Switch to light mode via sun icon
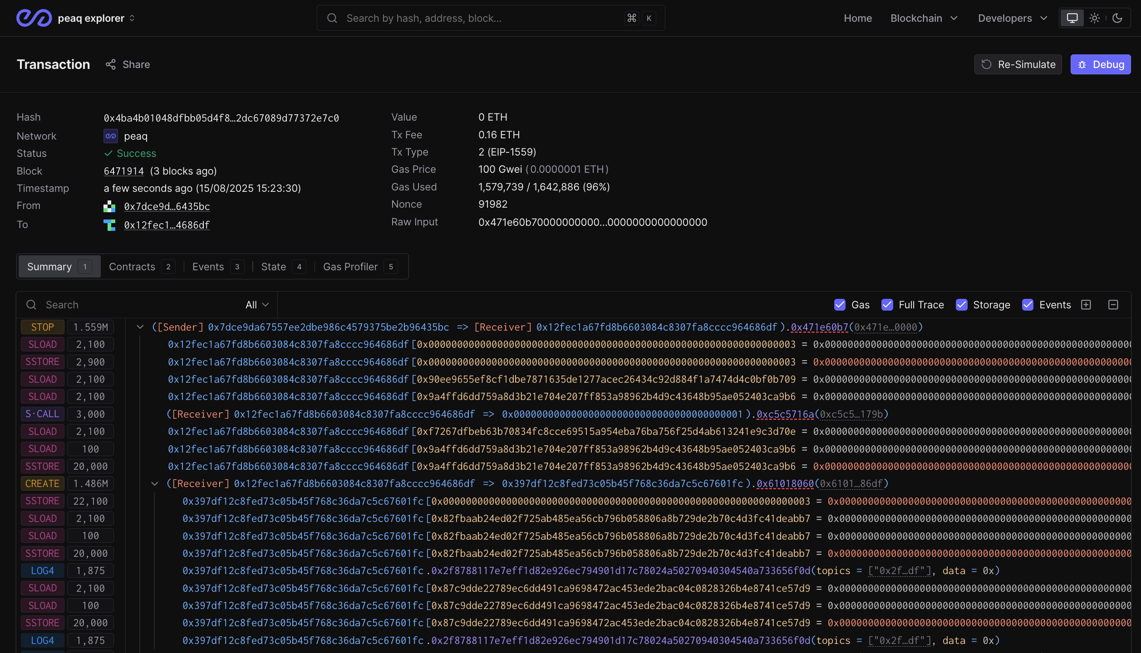1141x653 pixels. pos(1095,18)
